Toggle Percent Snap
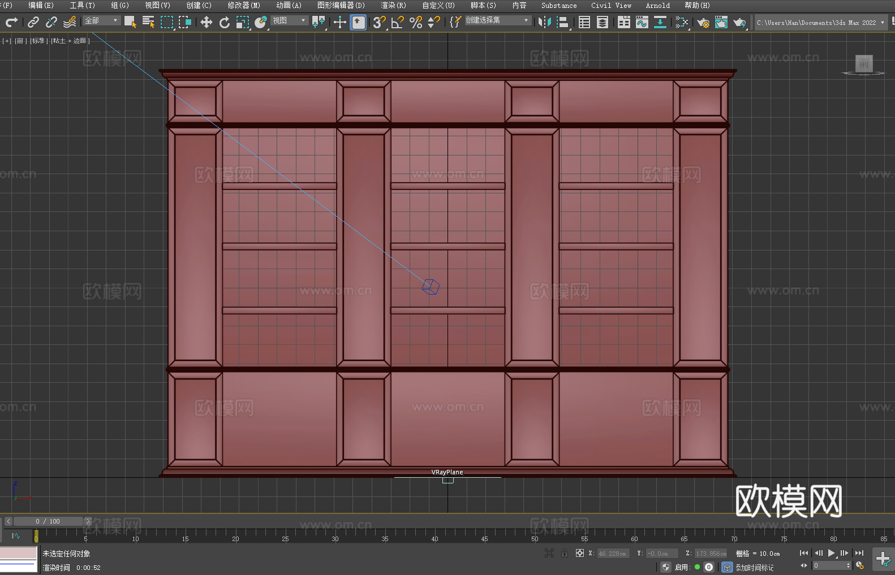Image resolution: width=895 pixels, height=575 pixels. (x=416, y=22)
